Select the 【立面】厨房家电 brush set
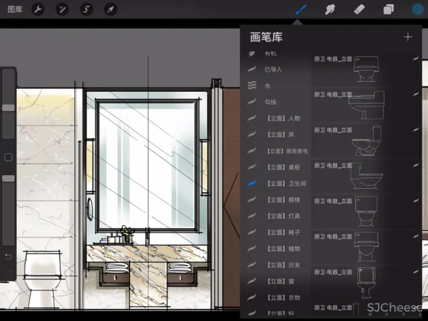Image resolution: width=428 pixels, height=321 pixels. coord(287,151)
